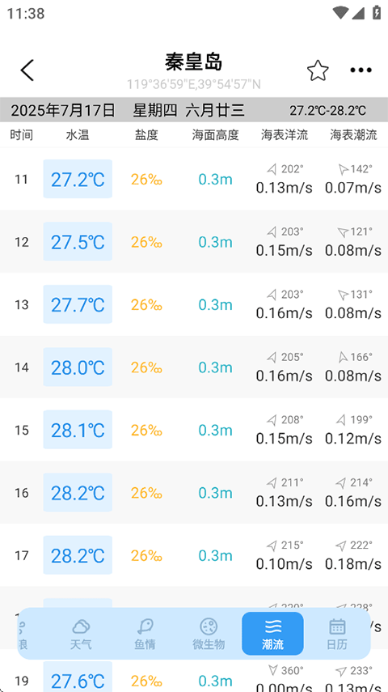Click the 2025年7月17日 date header
This screenshot has height=692, width=388.
tap(62, 110)
